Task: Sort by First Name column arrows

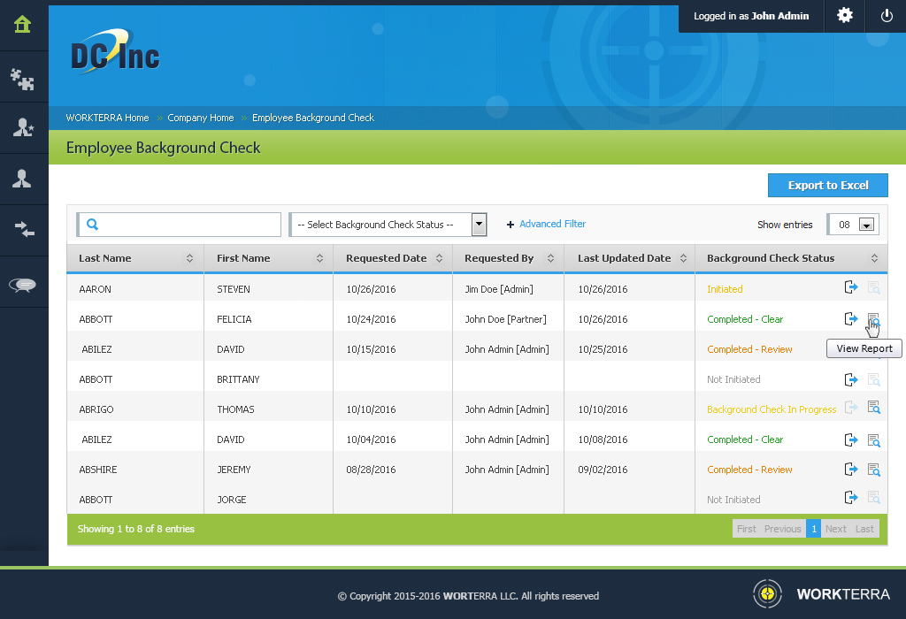Action: point(319,258)
